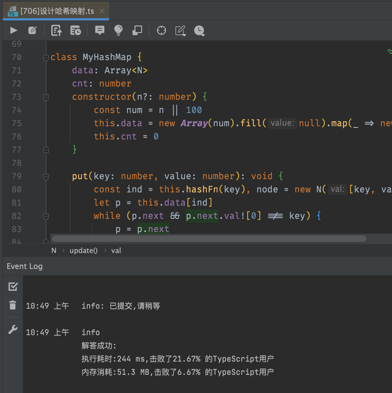Collapse put method fold marker line 79

46,177
